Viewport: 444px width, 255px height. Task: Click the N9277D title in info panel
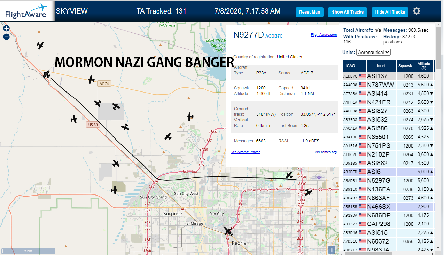(x=249, y=35)
